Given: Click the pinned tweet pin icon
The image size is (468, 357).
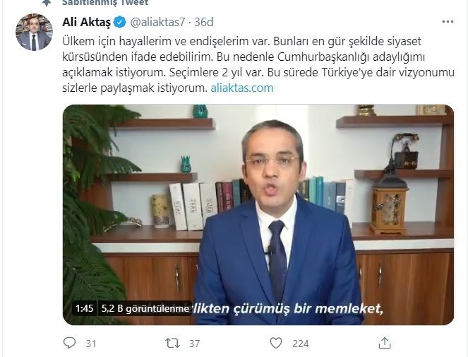Looking at the screenshot, I should pyautogui.click(x=46, y=3).
